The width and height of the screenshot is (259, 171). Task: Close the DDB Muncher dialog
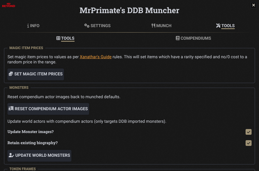point(253,5)
